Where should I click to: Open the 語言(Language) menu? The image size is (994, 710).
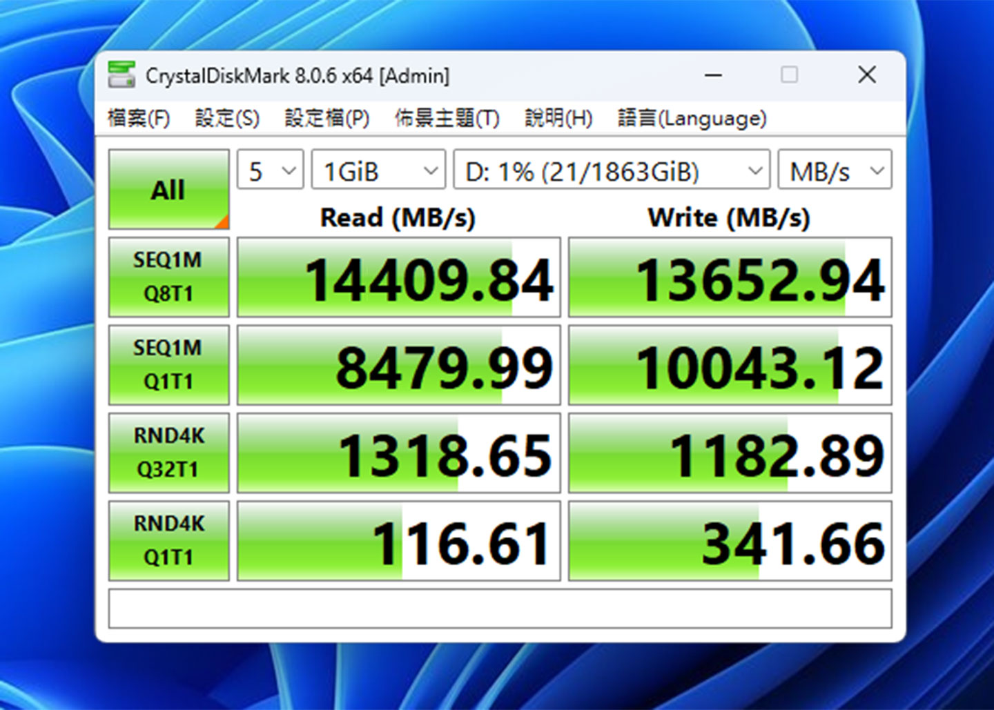click(690, 118)
